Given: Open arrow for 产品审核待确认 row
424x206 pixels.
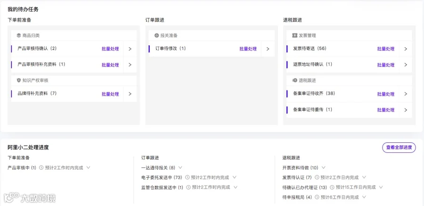Looking at the screenshot, I should tap(130, 49).
